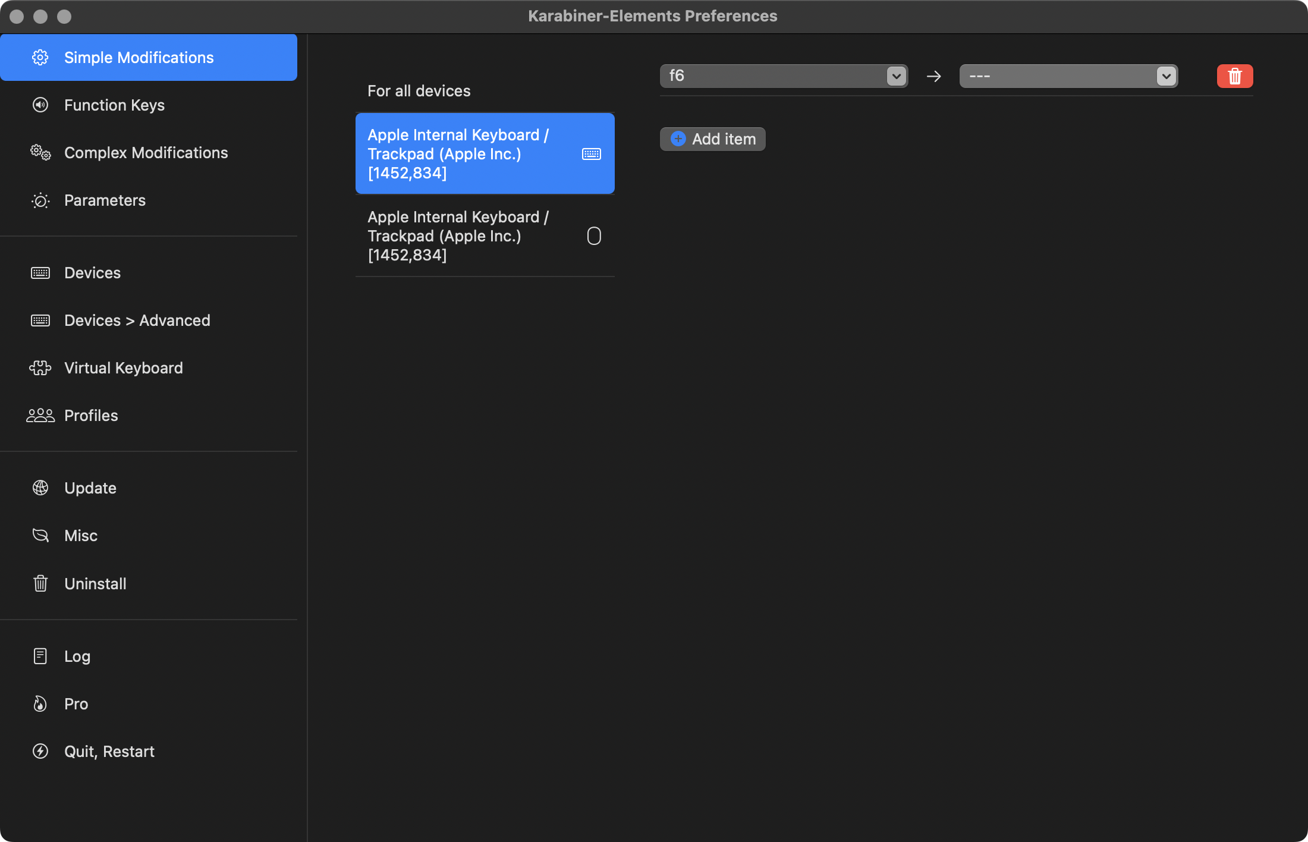Open Complex Modifications via its gear icon
Viewport: 1308px width, 842px height.
[x=39, y=153]
